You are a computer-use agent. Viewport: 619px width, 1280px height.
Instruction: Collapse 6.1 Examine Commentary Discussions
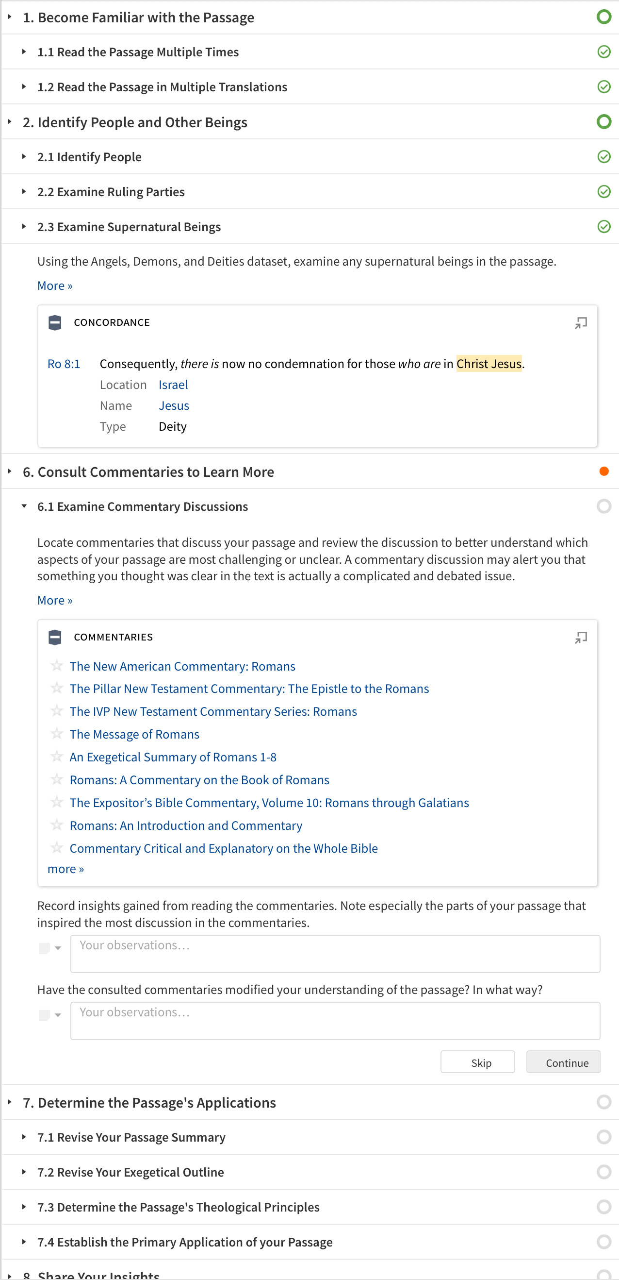coord(24,506)
